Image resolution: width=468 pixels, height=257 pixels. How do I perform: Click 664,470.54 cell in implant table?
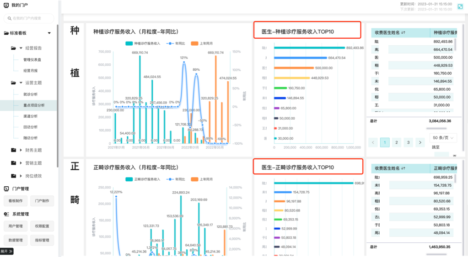click(443, 49)
